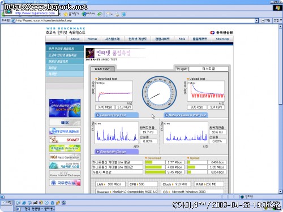The height and width of the screenshot is (212, 283).
Task: Click the BIX banner in the sidebar
Action: pyautogui.click(x=65, y=123)
